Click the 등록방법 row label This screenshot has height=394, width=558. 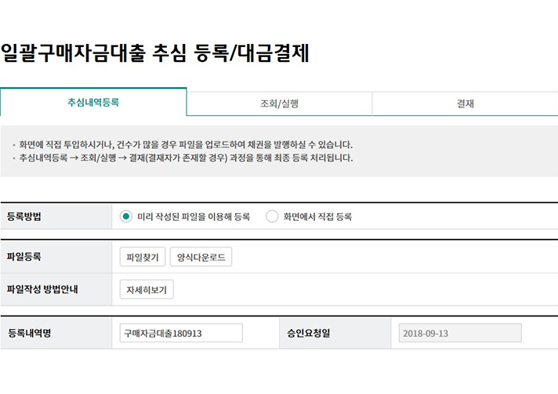click(x=24, y=217)
